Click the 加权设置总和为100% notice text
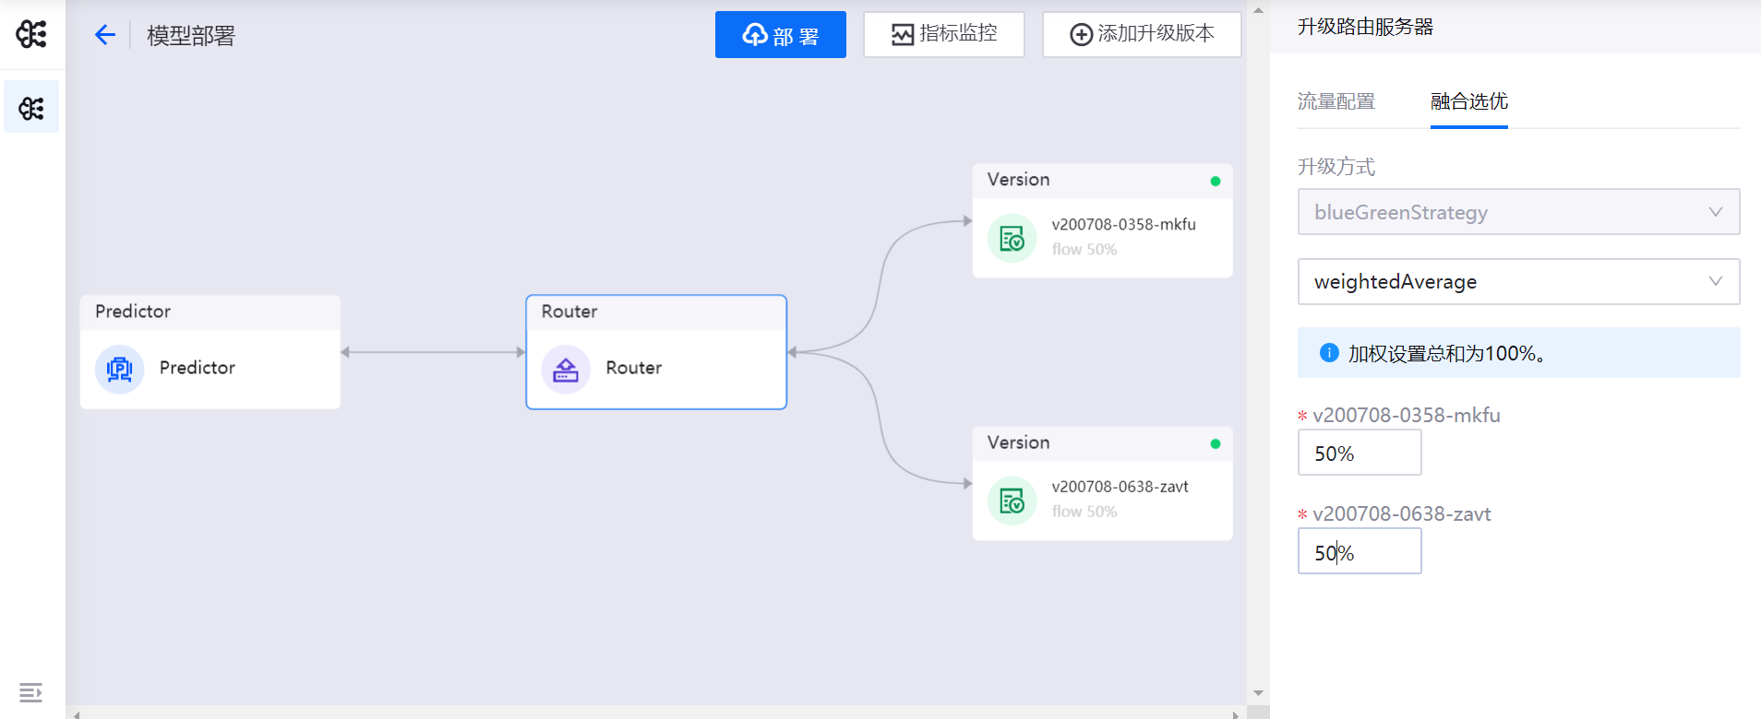Image resolution: width=1761 pixels, height=719 pixels. (x=1447, y=353)
